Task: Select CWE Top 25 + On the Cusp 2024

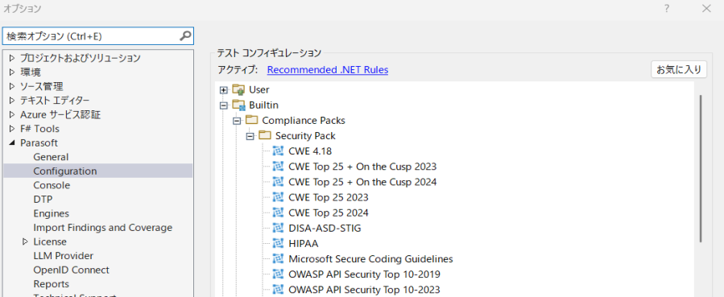Action: click(362, 182)
